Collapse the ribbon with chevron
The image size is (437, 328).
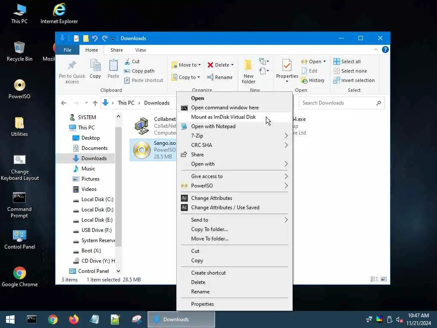pos(376,50)
